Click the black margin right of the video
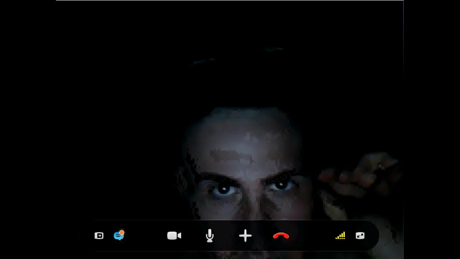460x259 pixels. click(x=431, y=129)
